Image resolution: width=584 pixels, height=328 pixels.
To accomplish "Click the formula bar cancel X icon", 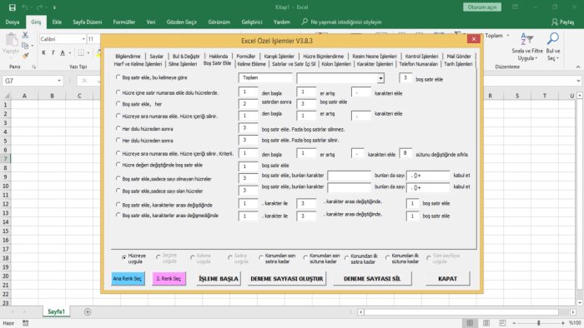I will (x=84, y=81).
